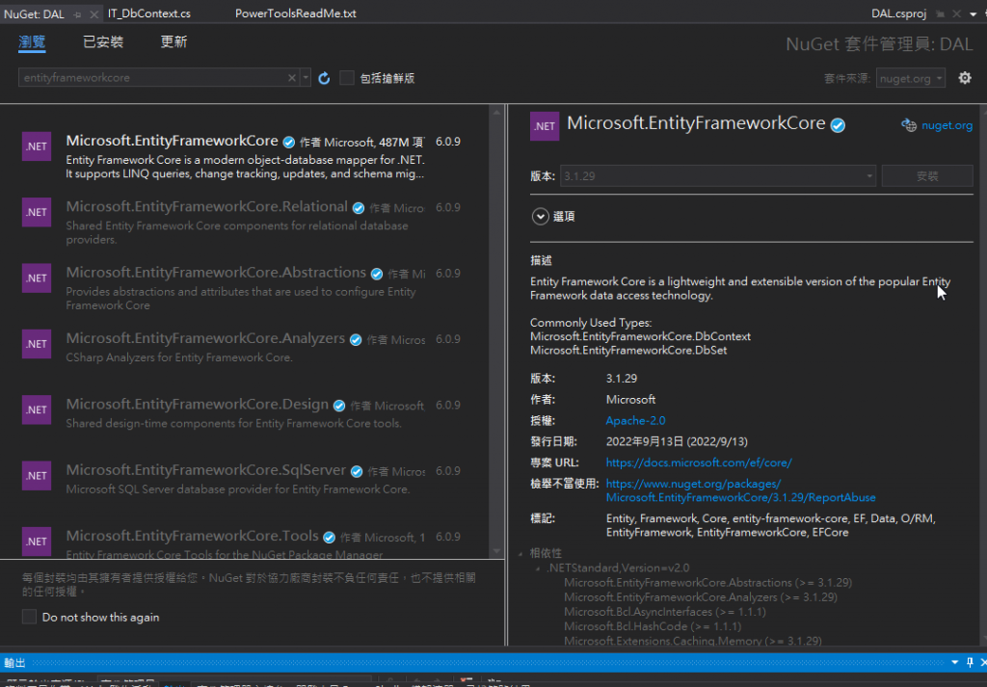This screenshot has height=687, width=987.
Task: Pin the NuGet: DAL tab
Action: point(77,13)
